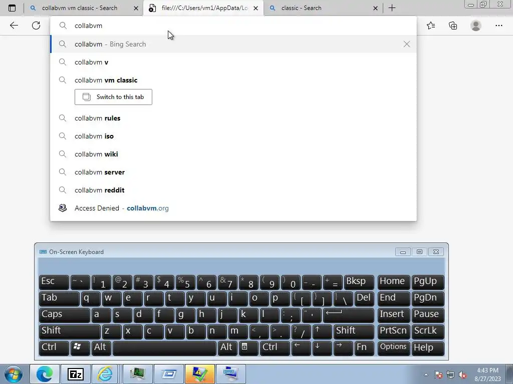
Task: Click Help on the On-Screen Keyboard
Action: [x=428, y=348]
